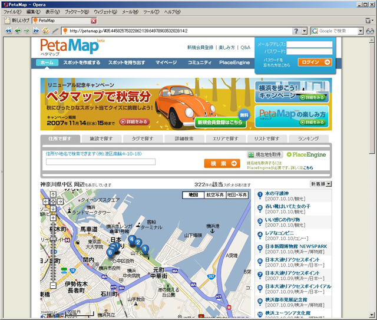This screenshot has height=320, width=377.
Task: Click マイページ in navigation bar
Action: tap(166, 62)
